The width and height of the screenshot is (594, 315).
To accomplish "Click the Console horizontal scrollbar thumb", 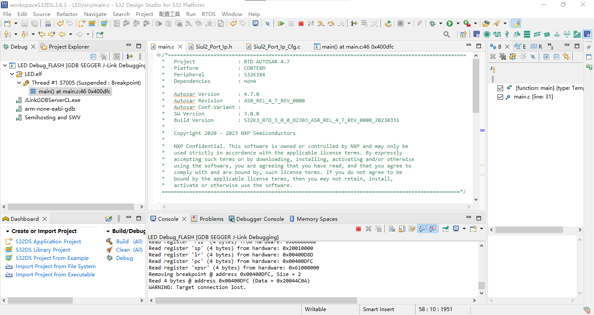I will (256, 300).
